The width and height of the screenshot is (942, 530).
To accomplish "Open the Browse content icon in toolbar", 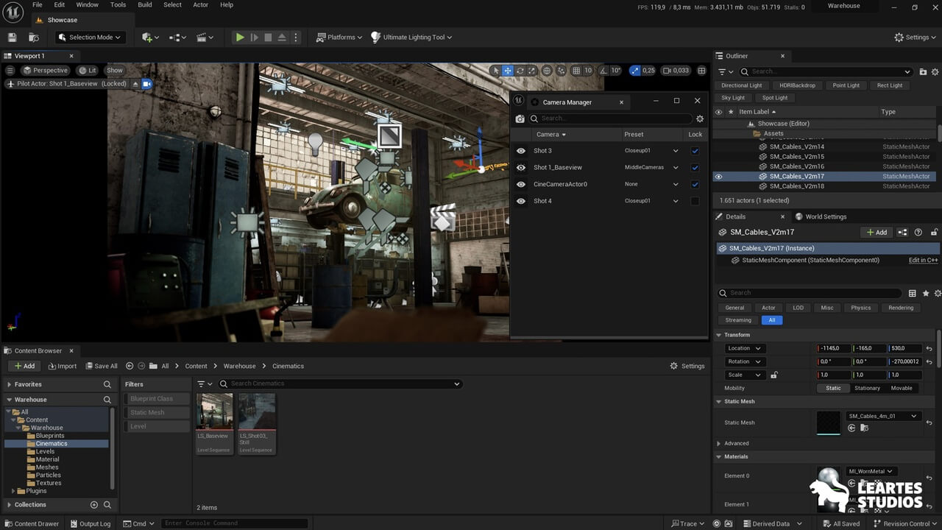I will tap(34, 38).
